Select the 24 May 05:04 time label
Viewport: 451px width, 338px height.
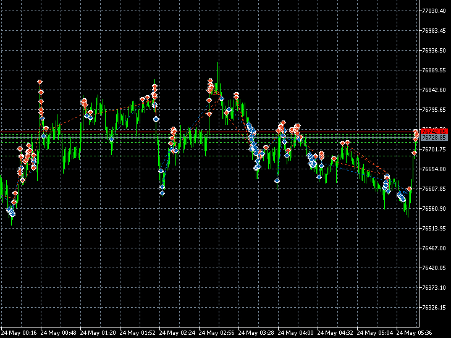(x=375, y=333)
